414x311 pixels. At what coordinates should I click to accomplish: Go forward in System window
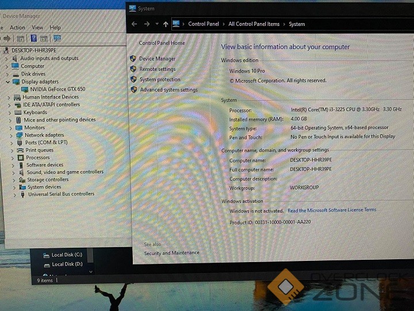coord(147,24)
